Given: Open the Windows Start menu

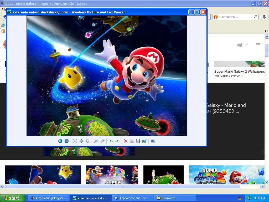Looking at the screenshot, I should 12,198.
